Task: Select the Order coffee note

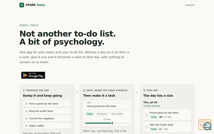Action: click(x=47, y=126)
